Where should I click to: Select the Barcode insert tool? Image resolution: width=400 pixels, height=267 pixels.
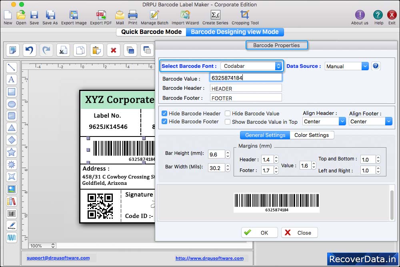click(12, 213)
